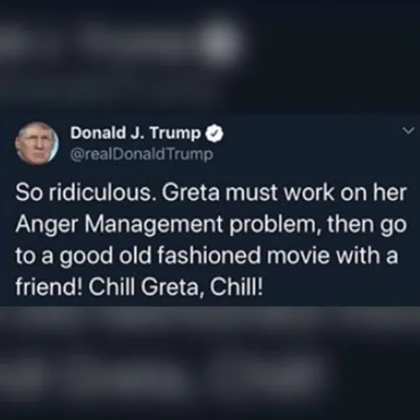Click 'with a' at end of third line
Screen dimensions: 420x420
tap(366, 256)
